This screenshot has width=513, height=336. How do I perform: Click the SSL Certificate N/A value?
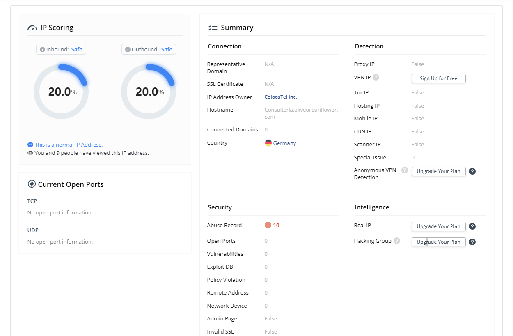(269, 84)
